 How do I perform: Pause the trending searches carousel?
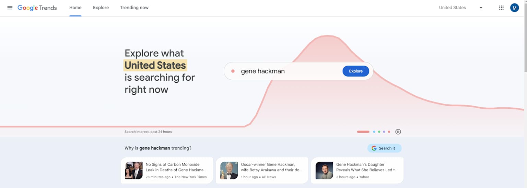398,132
